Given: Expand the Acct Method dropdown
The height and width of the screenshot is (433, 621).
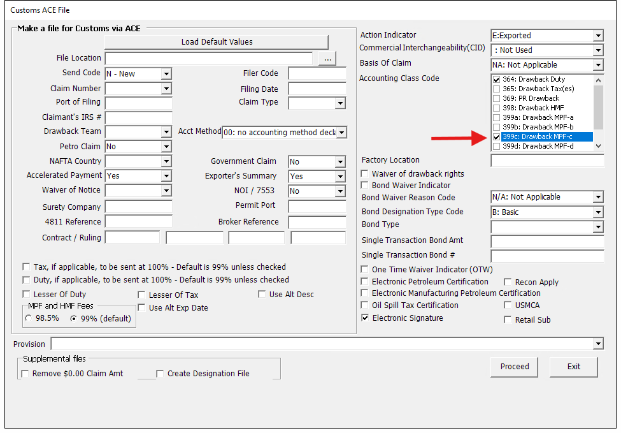Looking at the screenshot, I should (x=342, y=133).
